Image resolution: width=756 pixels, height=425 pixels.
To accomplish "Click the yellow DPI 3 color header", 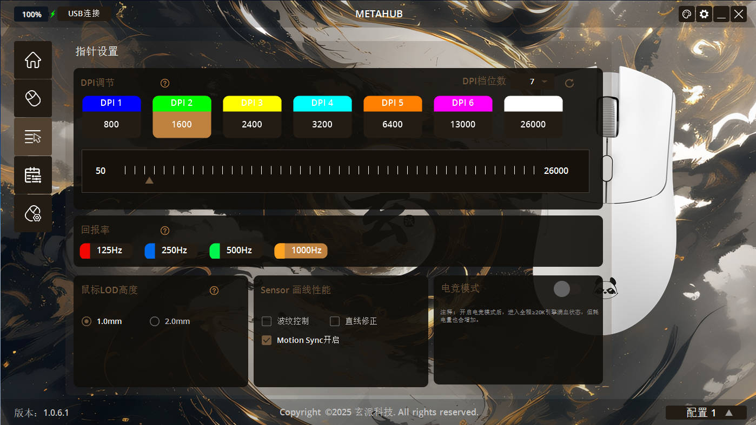I will pyautogui.click(x=252, y=104).
